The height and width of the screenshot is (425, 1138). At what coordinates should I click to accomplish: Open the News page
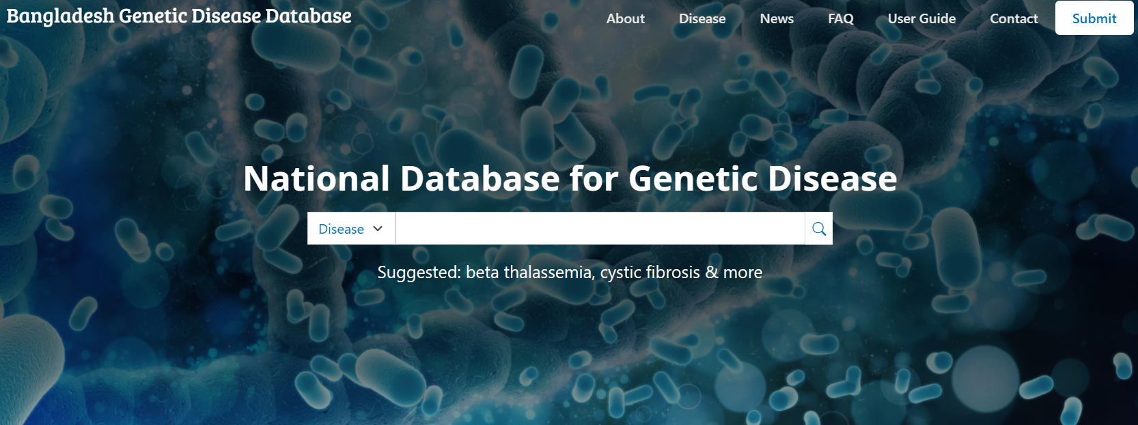pos(777,19)
